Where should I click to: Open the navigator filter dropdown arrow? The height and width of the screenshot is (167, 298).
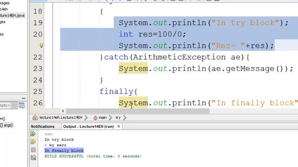click(14, 105)
